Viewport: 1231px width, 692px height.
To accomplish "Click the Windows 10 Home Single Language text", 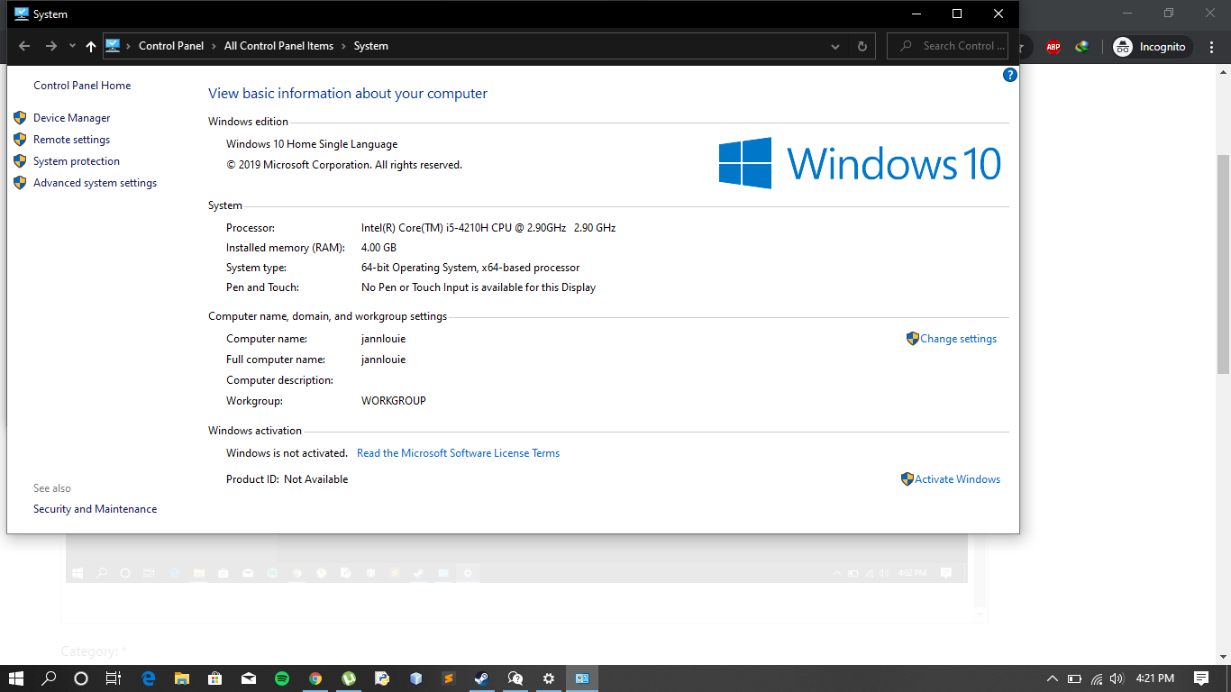I will point(312,144).
